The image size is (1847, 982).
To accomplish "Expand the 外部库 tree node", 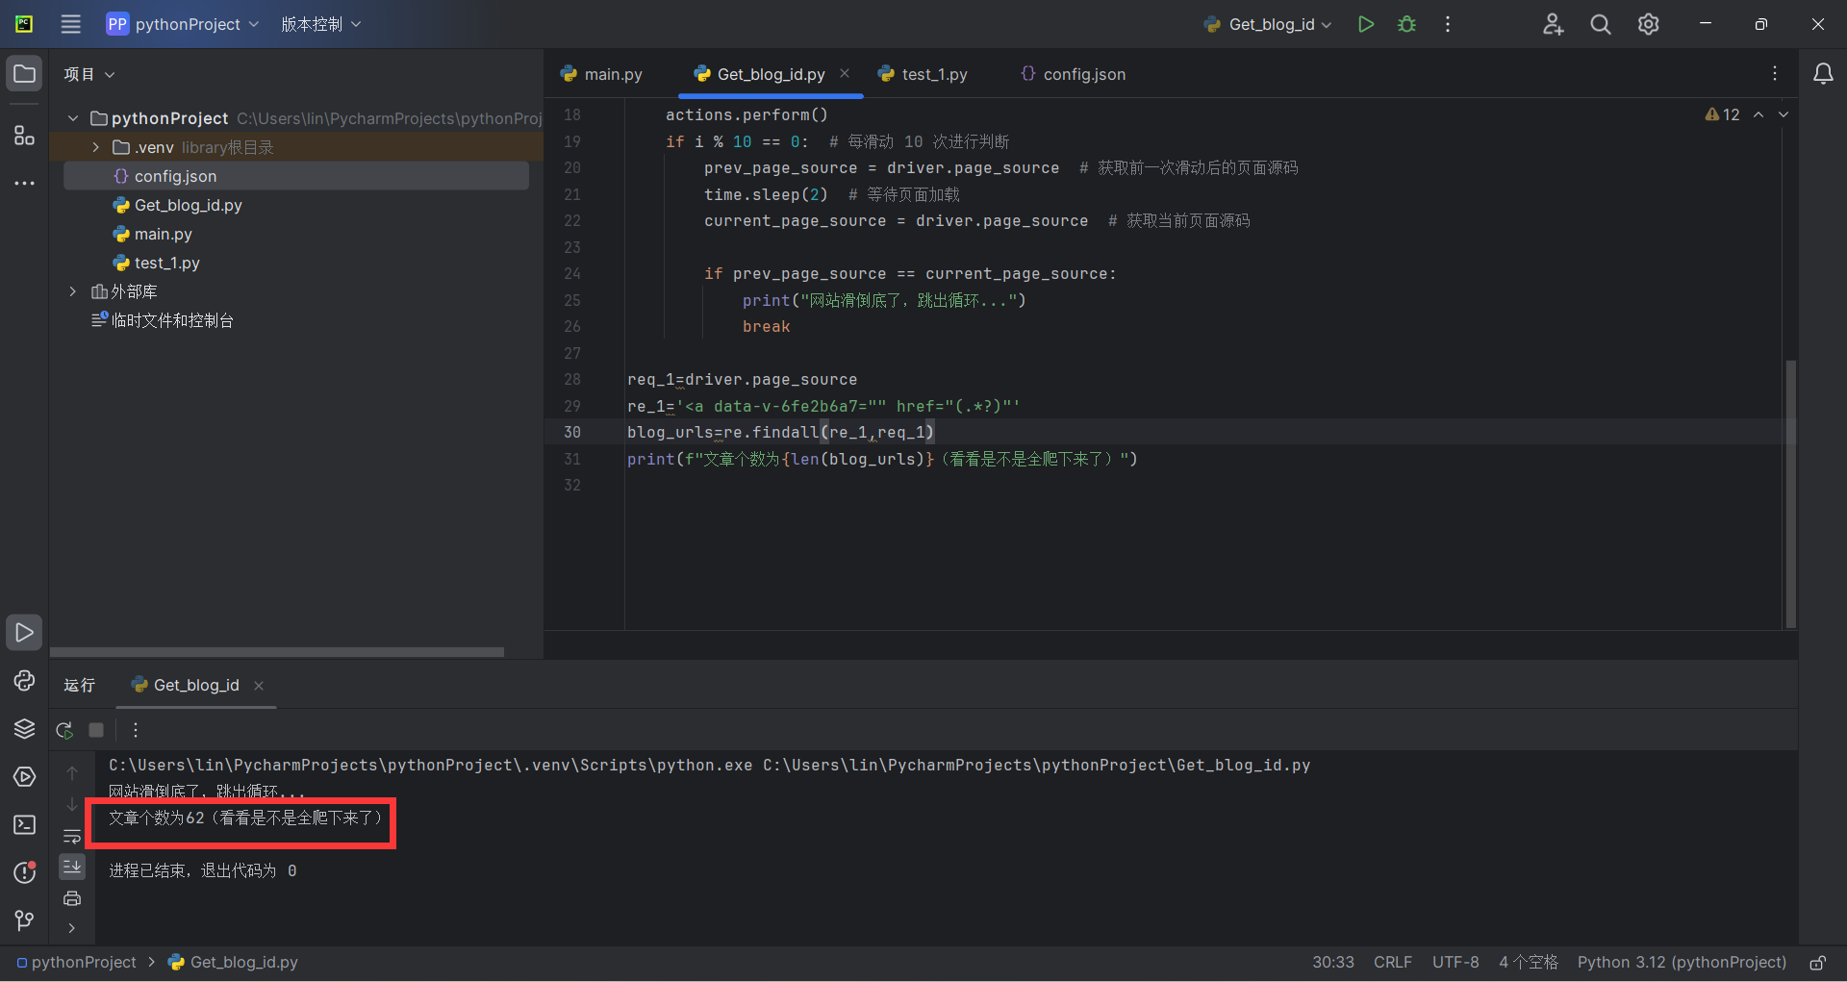I will click(73, 291).
